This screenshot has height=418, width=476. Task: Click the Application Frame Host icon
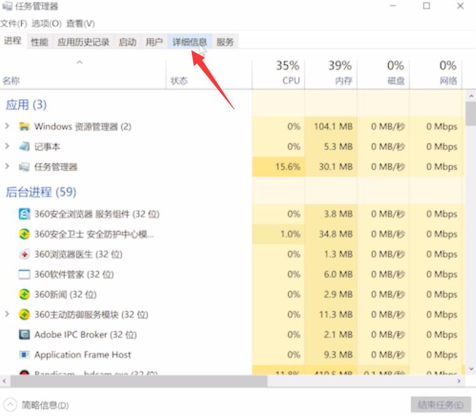24,354
